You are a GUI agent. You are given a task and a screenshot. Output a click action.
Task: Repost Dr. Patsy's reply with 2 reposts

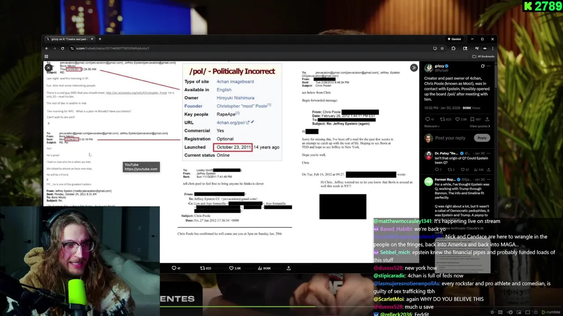(x=451, y=169)
